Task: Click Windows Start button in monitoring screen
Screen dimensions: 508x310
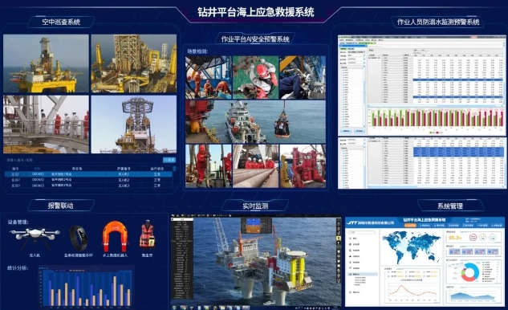Action: 174,307
